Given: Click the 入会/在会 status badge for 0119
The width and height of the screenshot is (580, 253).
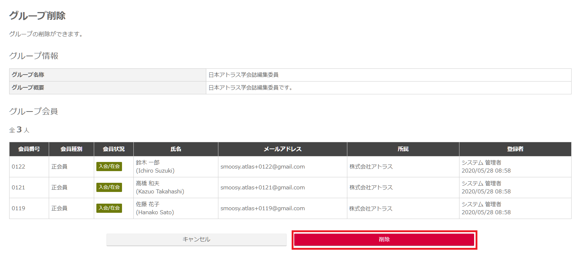Looking at the screenshot, I should (109, 208).
